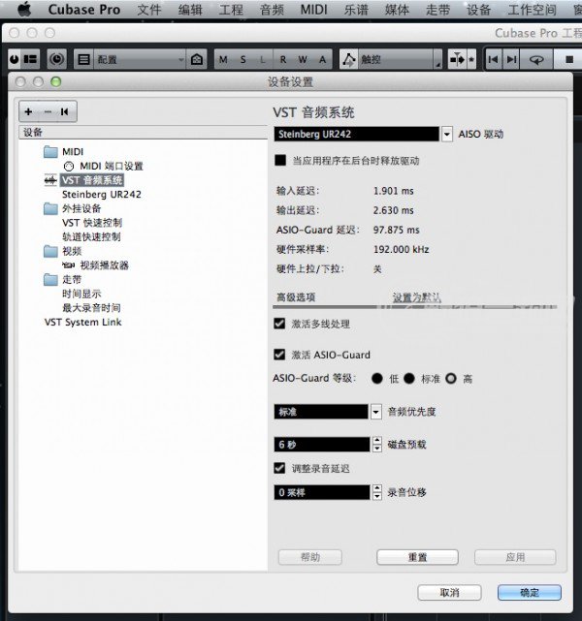This screenshot has height=621, width=582.
Task: Open the 编辑 menu
Action: [x=190, y=9]
